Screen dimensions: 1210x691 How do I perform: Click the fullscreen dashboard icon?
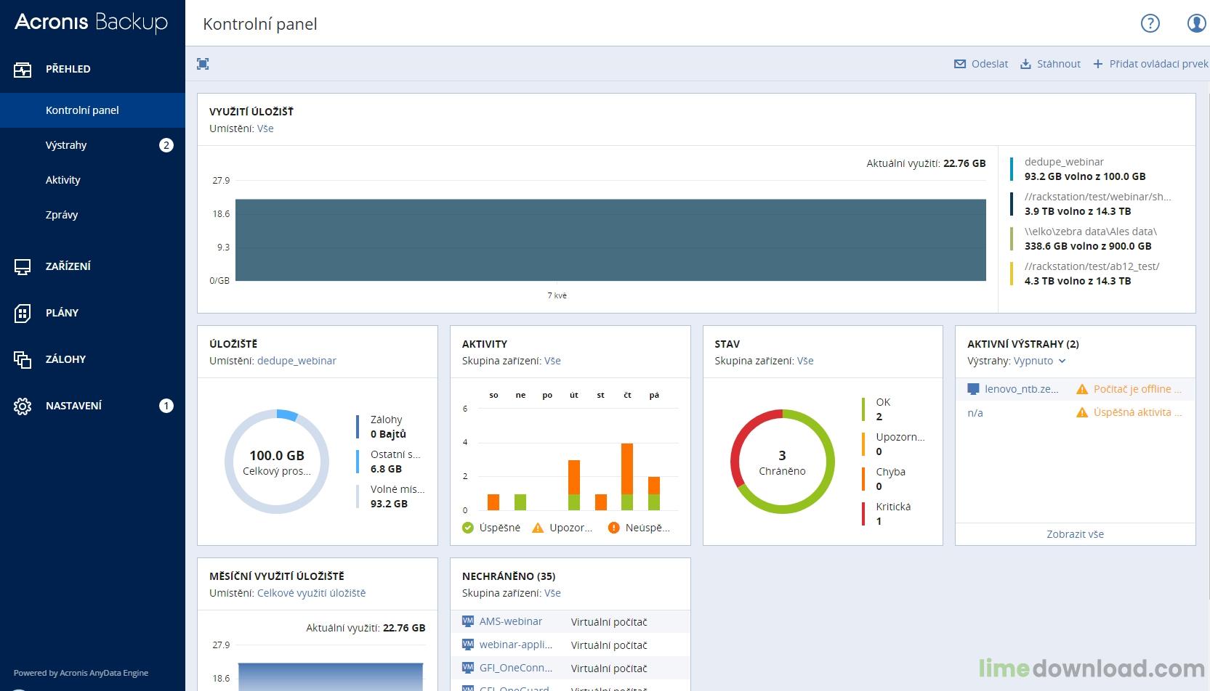click(203, 64)
